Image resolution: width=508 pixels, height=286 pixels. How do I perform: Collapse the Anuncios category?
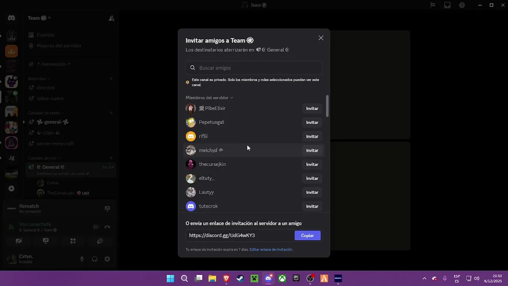(x=39, y=79)
